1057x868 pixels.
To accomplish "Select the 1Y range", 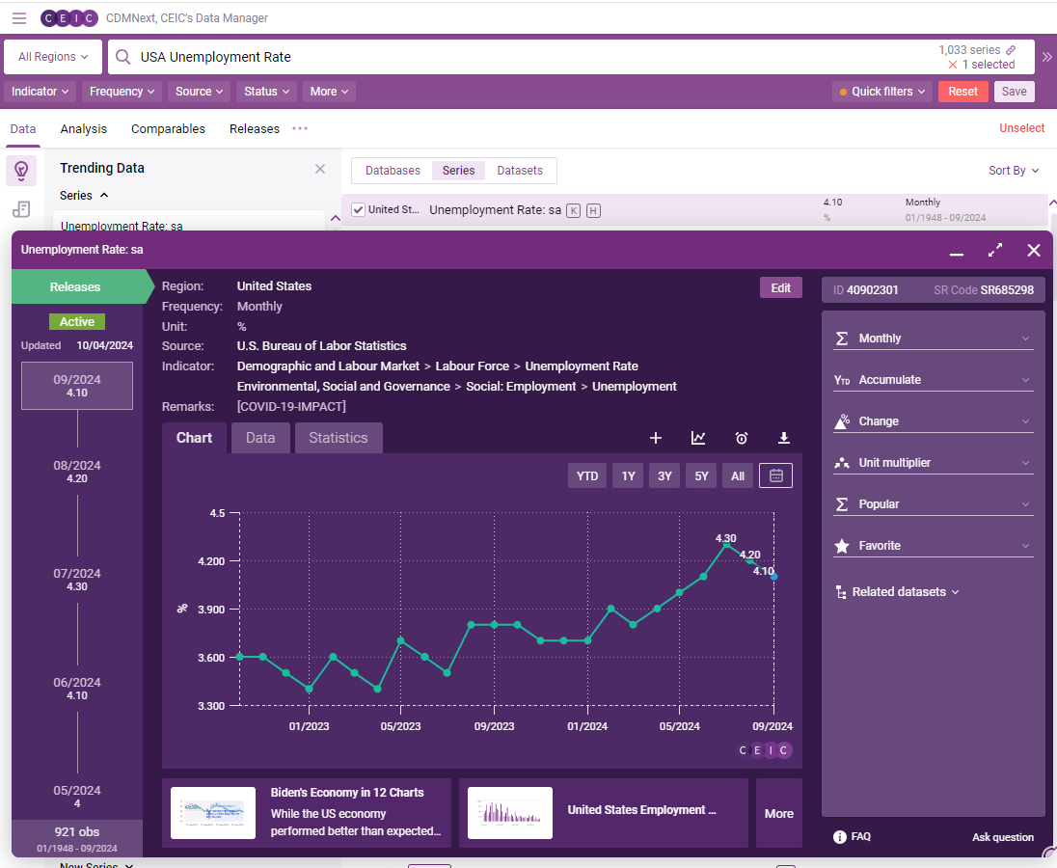I will coord(628,475).
